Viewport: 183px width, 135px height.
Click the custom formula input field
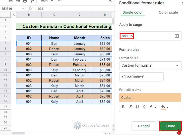click(x=141, y=77)
